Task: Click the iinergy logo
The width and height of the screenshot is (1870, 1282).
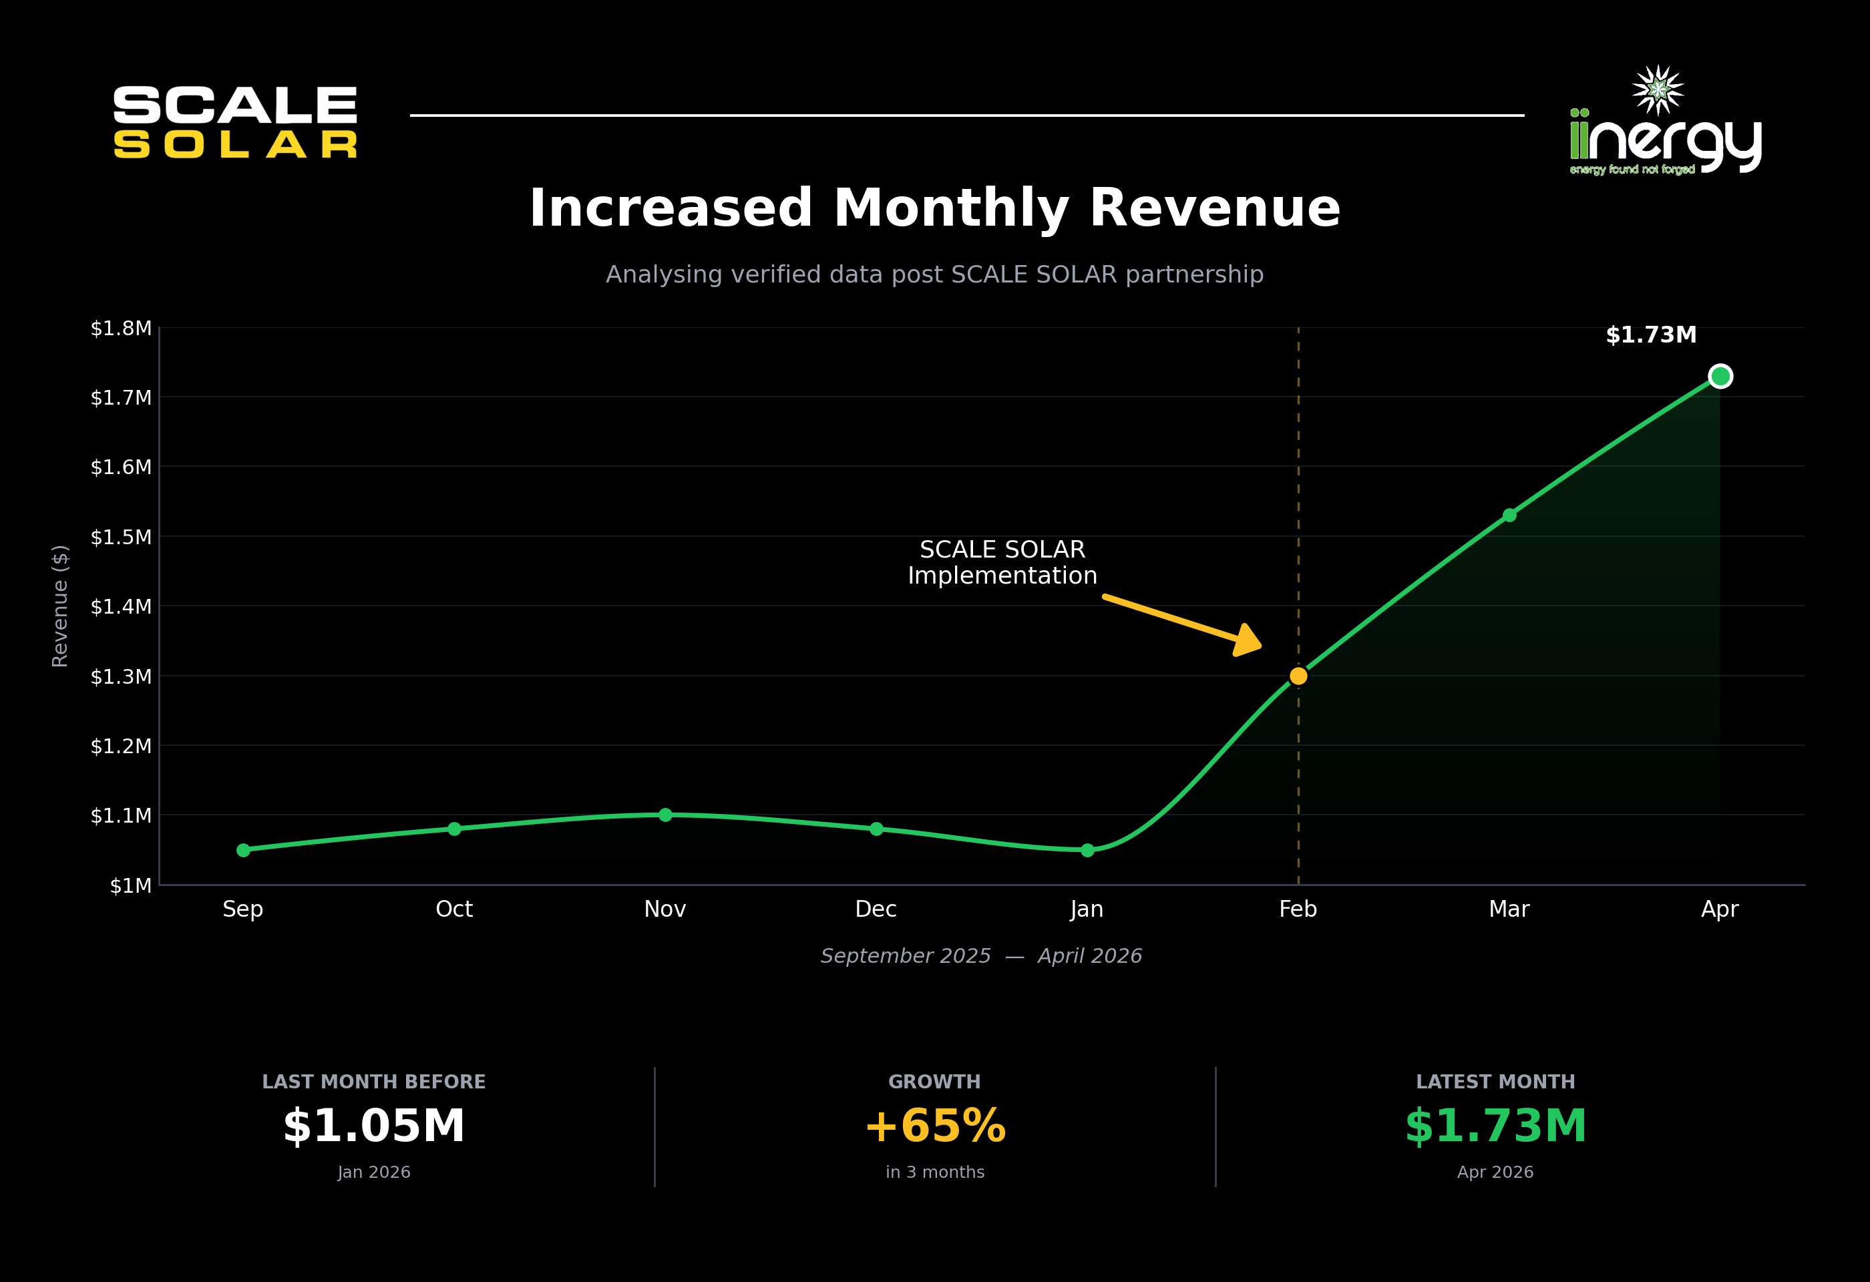Action: tap(1666, 120)
